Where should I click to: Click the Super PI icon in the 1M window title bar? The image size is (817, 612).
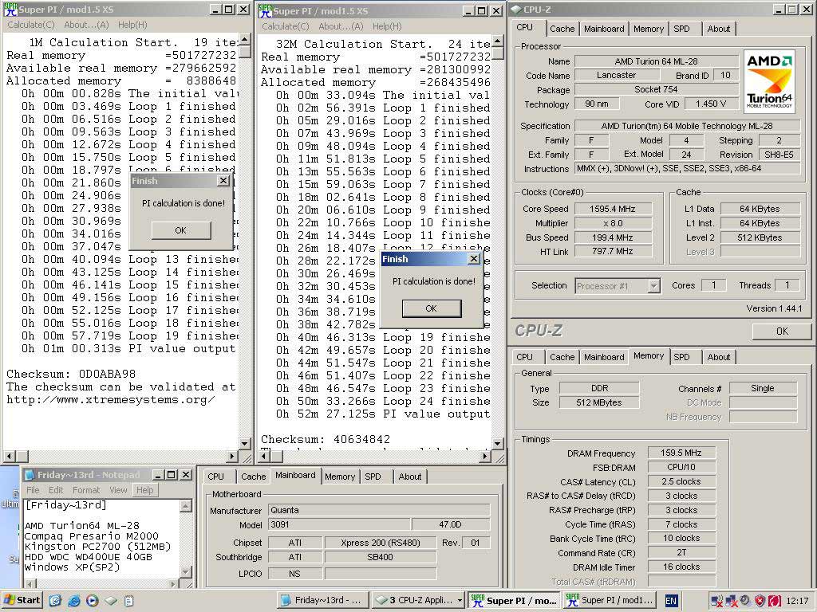pos(10,10)
